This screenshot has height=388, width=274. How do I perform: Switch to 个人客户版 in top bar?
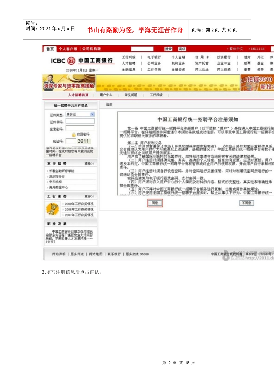point(68,49)
